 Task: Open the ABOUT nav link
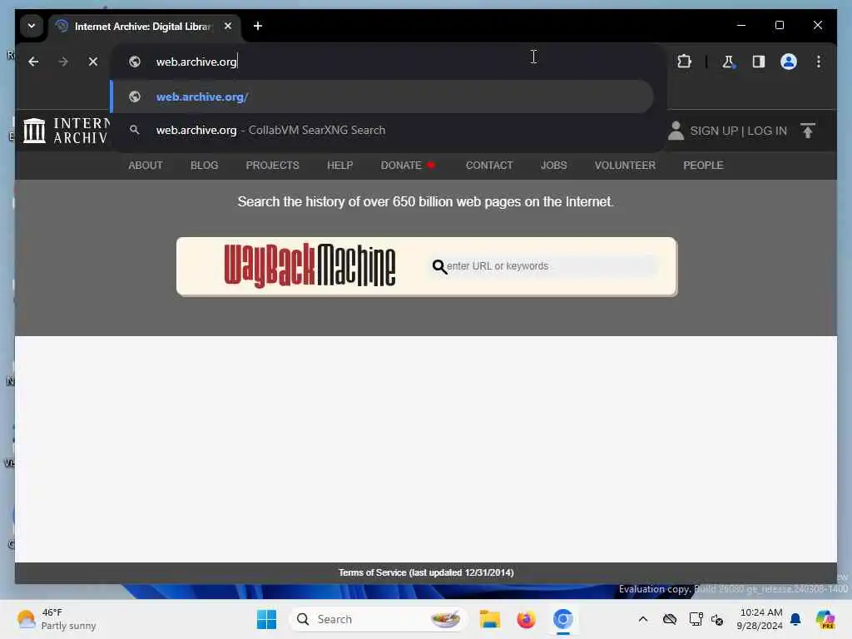point(145,166)
